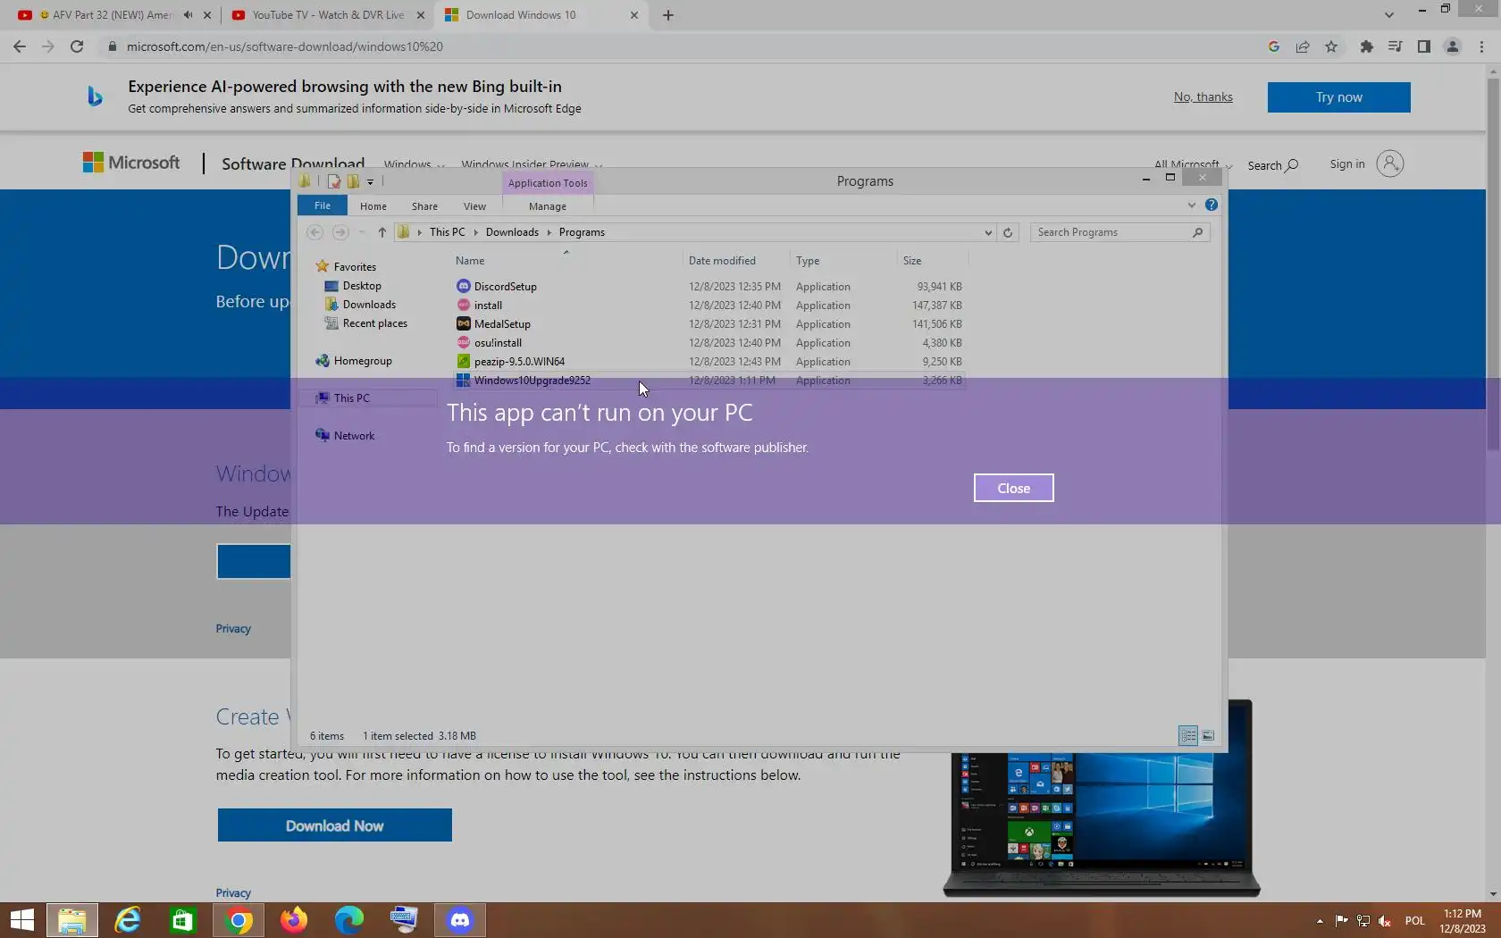Open the address bar history dropdown

pyautogui.click(x=987, y=232)
